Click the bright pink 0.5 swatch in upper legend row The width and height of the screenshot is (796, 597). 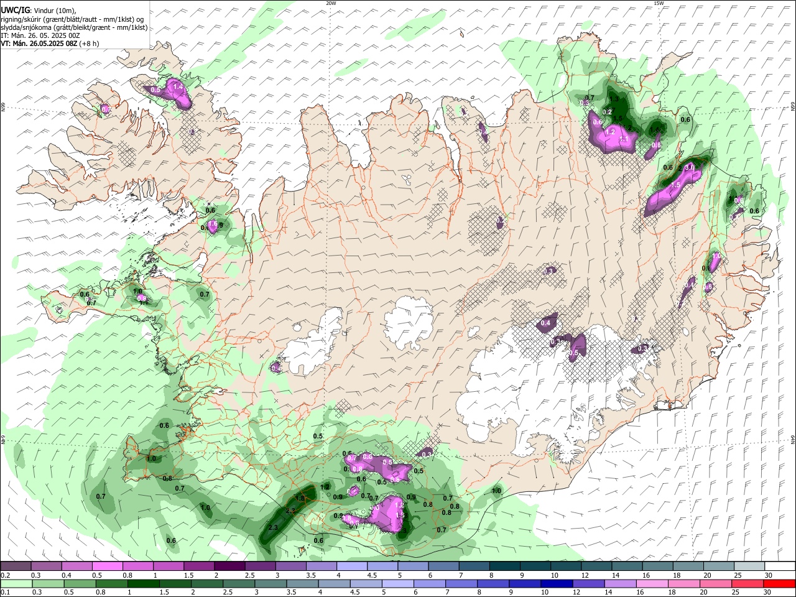tap(107, 567)
